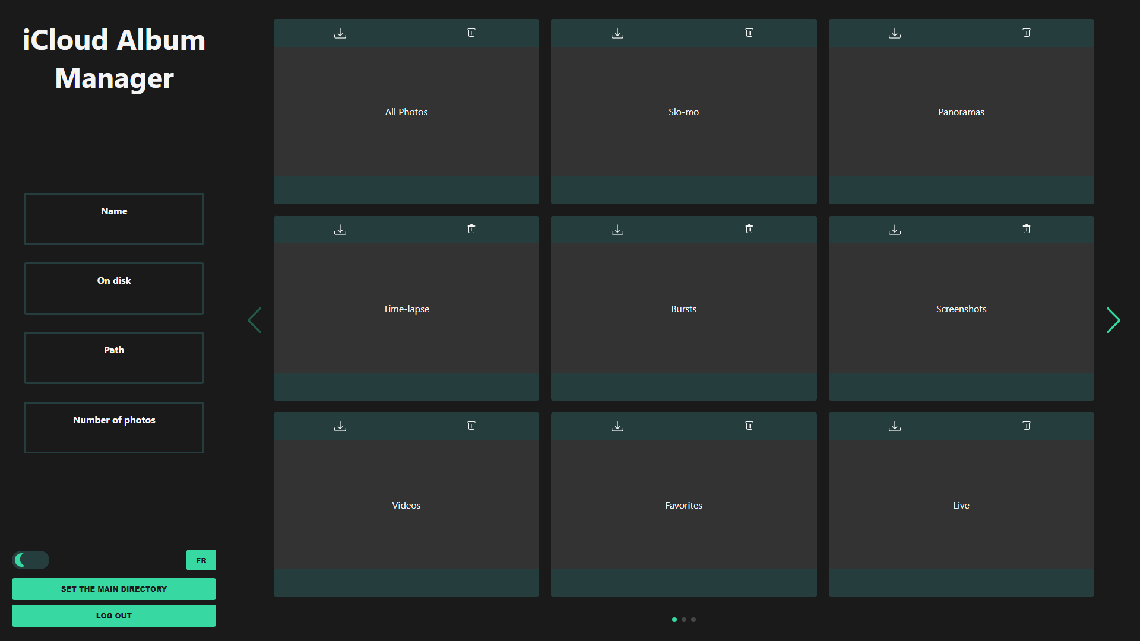Click the Log Out button

114,615
